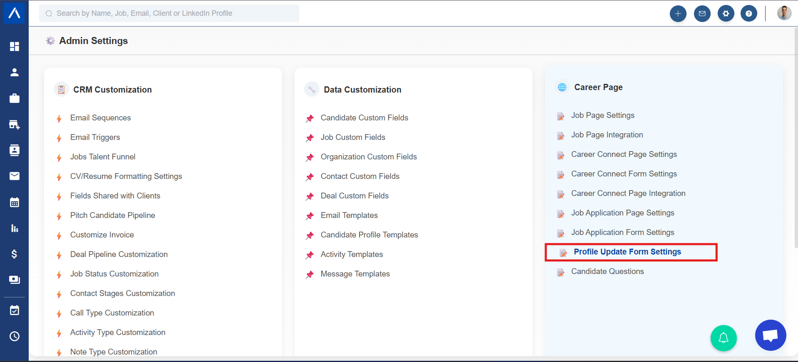The image size is (798, 362).
Task: Open the jobs briefcase icon in sidebar
Action: pyautogui.click(x=15, y=98)
